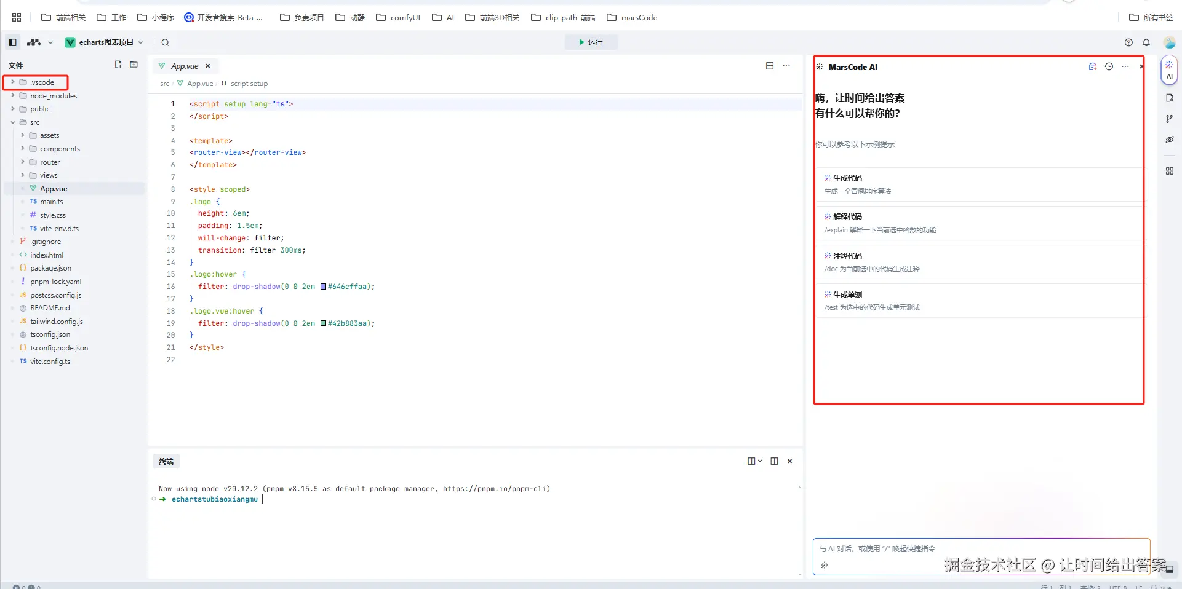Viewport: 1182px width, 589px height.
Task: Run the project with 运行 button
Action: pyautogui.click(x=591, y=42)
